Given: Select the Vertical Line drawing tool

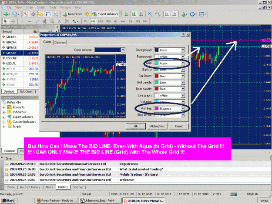Looking at the screenshot, I should coord(22,21).
